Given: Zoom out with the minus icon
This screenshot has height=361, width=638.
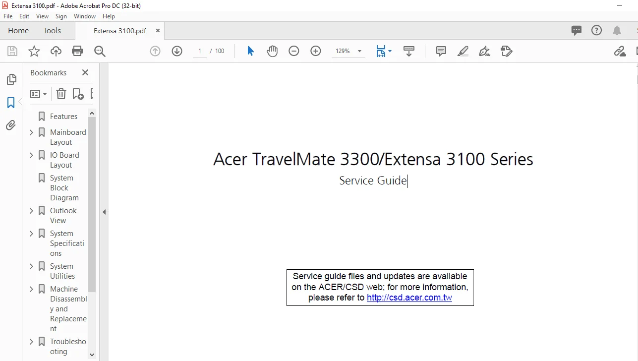Looking at the screenshot, I should click(x=294, y=51).
